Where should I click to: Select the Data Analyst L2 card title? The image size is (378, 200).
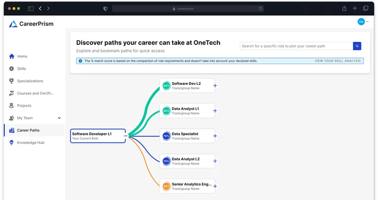(x=186, y=159)
